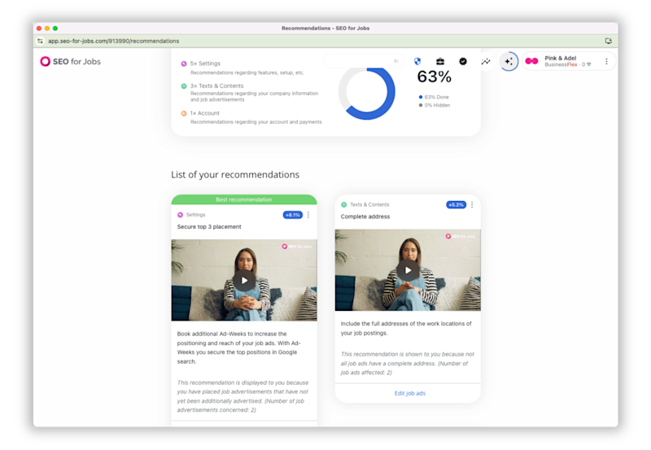The width and height of the screenshot is (651, 450).
Task: Click the blue progress donut chart
Action: 367,92
